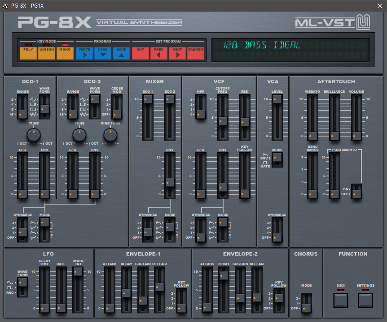
Task: Click the VCA LEVEL slider handle
Action: click(x=277, y=99)
